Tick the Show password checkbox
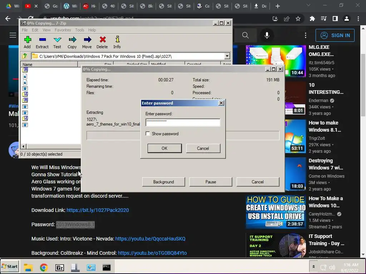The height and width of the screenshot is (274, 366). (x=148, y=133)
